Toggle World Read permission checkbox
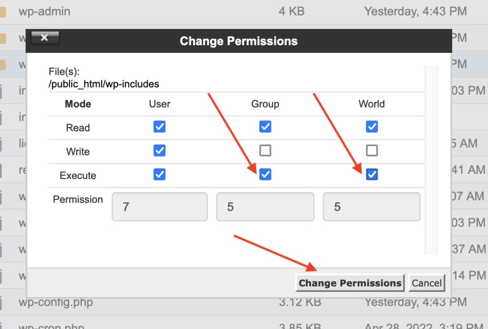The image size is (488, 329). [x=372, y=127]
